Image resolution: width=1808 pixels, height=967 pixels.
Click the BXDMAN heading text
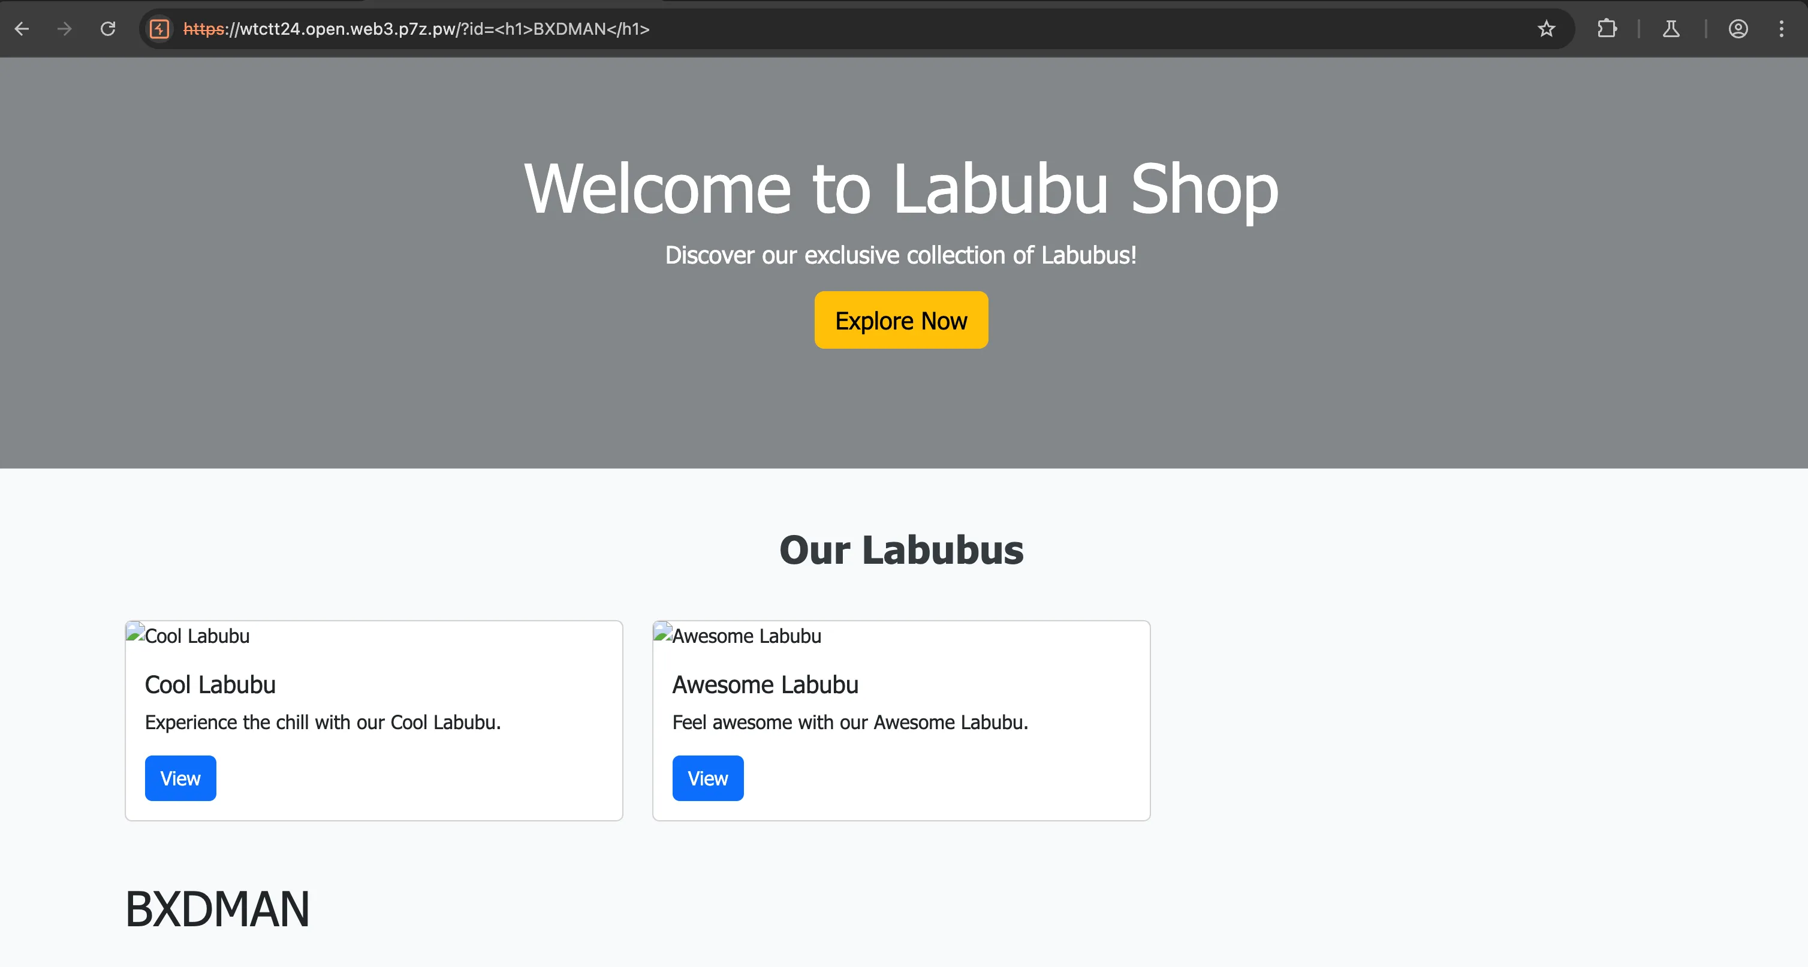pos(217,909)
